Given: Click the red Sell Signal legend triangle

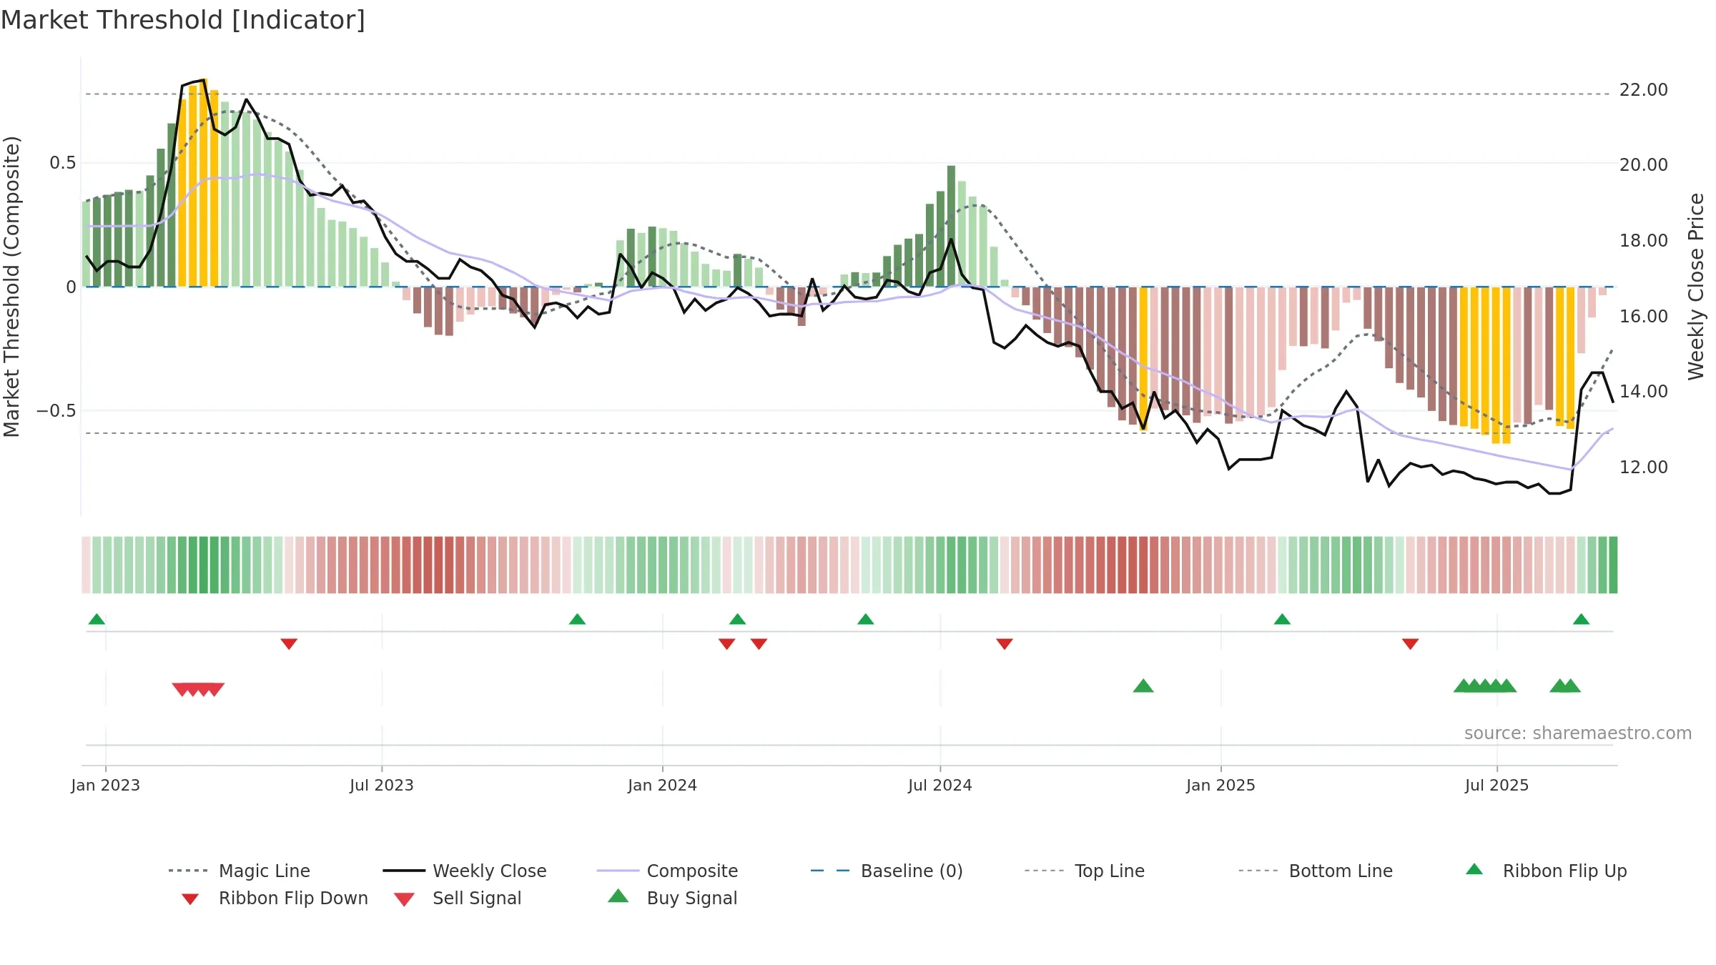Looking at the screenshot, I should point(404,899).
